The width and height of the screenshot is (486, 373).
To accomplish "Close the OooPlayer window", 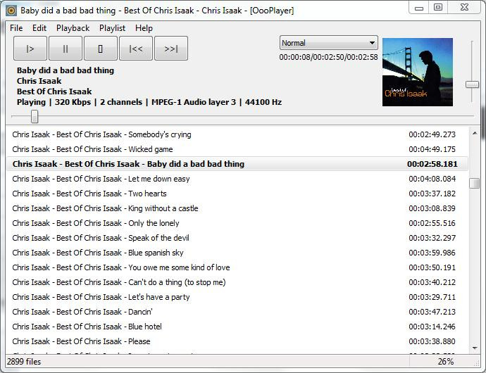I will pos(464,8).
